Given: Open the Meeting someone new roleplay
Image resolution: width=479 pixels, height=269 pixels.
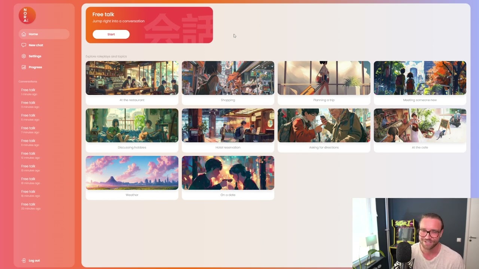Looking at the screenshot, I should point(420,82).
